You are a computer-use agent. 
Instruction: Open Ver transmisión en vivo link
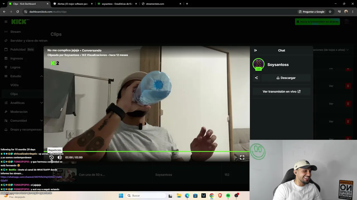coord(281,91)
